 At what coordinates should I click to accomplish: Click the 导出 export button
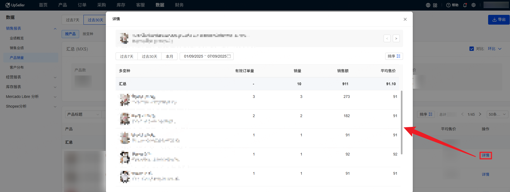[499, 19]
